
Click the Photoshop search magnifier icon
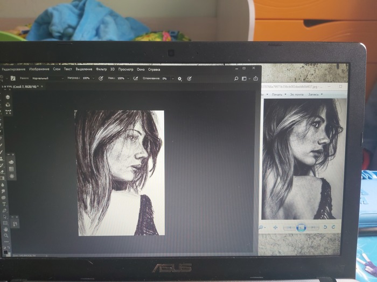point(237,78)
